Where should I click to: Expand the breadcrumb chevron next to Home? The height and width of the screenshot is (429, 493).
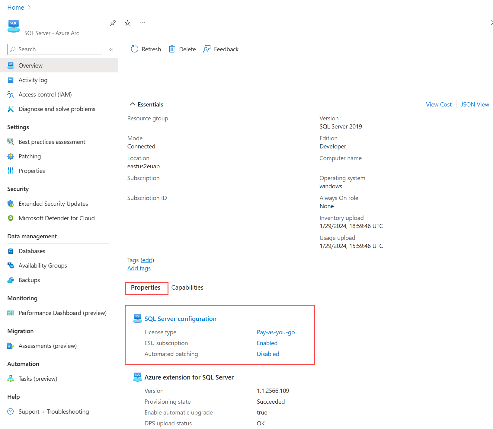point(29,7)
